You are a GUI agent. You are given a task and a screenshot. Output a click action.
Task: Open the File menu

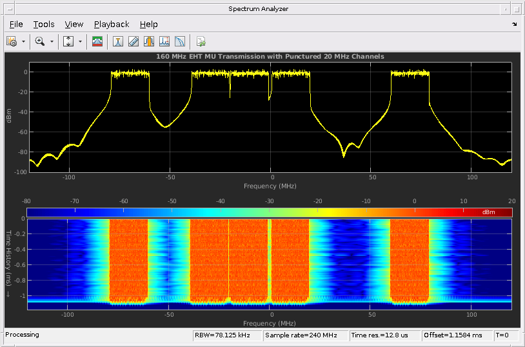(16, 25)
